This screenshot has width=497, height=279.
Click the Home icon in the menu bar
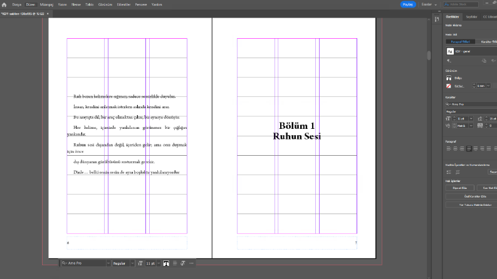pos(4,5)
